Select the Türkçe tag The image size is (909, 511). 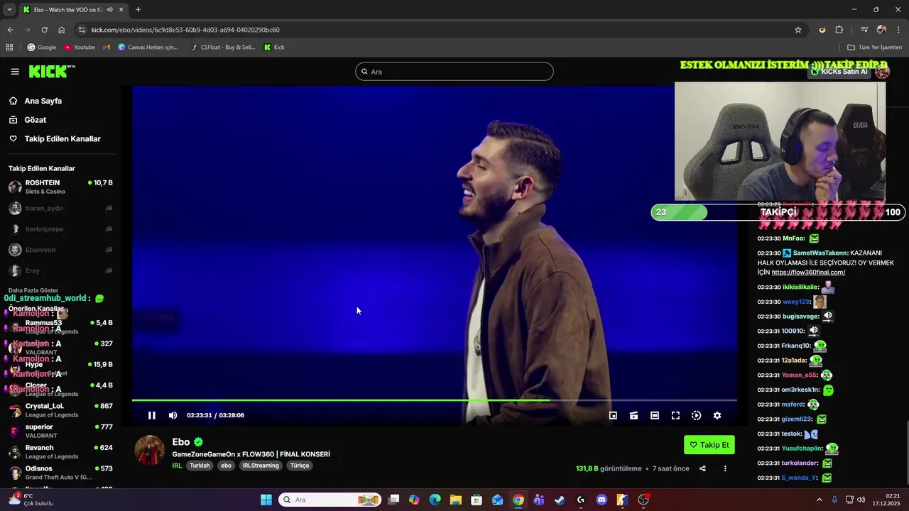tap(300, 466)
